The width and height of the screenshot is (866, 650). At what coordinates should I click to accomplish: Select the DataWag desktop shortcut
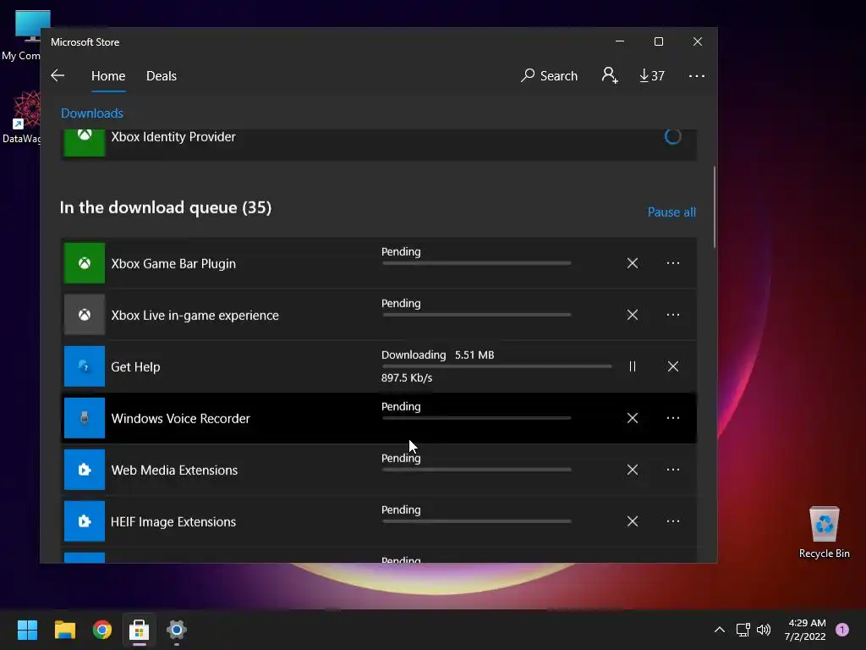coord(22,117)
